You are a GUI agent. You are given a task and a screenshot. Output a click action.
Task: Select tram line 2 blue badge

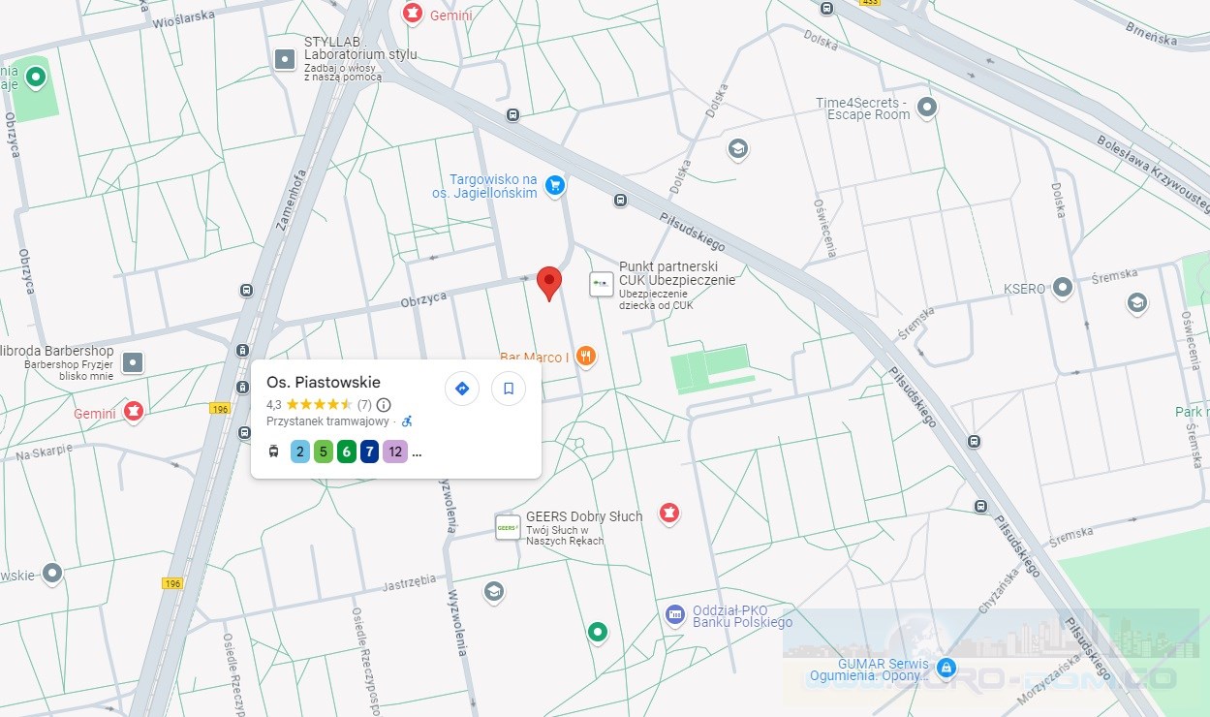click(300, 452)
